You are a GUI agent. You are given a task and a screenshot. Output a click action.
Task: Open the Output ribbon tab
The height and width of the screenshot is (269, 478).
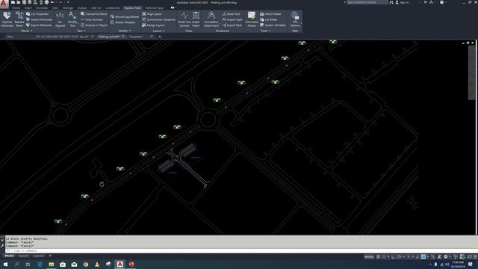pos(82,8)
